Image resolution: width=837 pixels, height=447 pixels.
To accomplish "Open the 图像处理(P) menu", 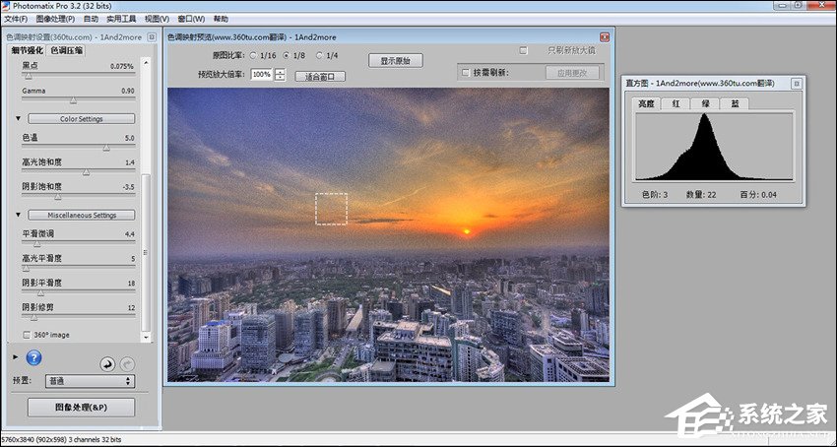I will [x=55, y=19].
